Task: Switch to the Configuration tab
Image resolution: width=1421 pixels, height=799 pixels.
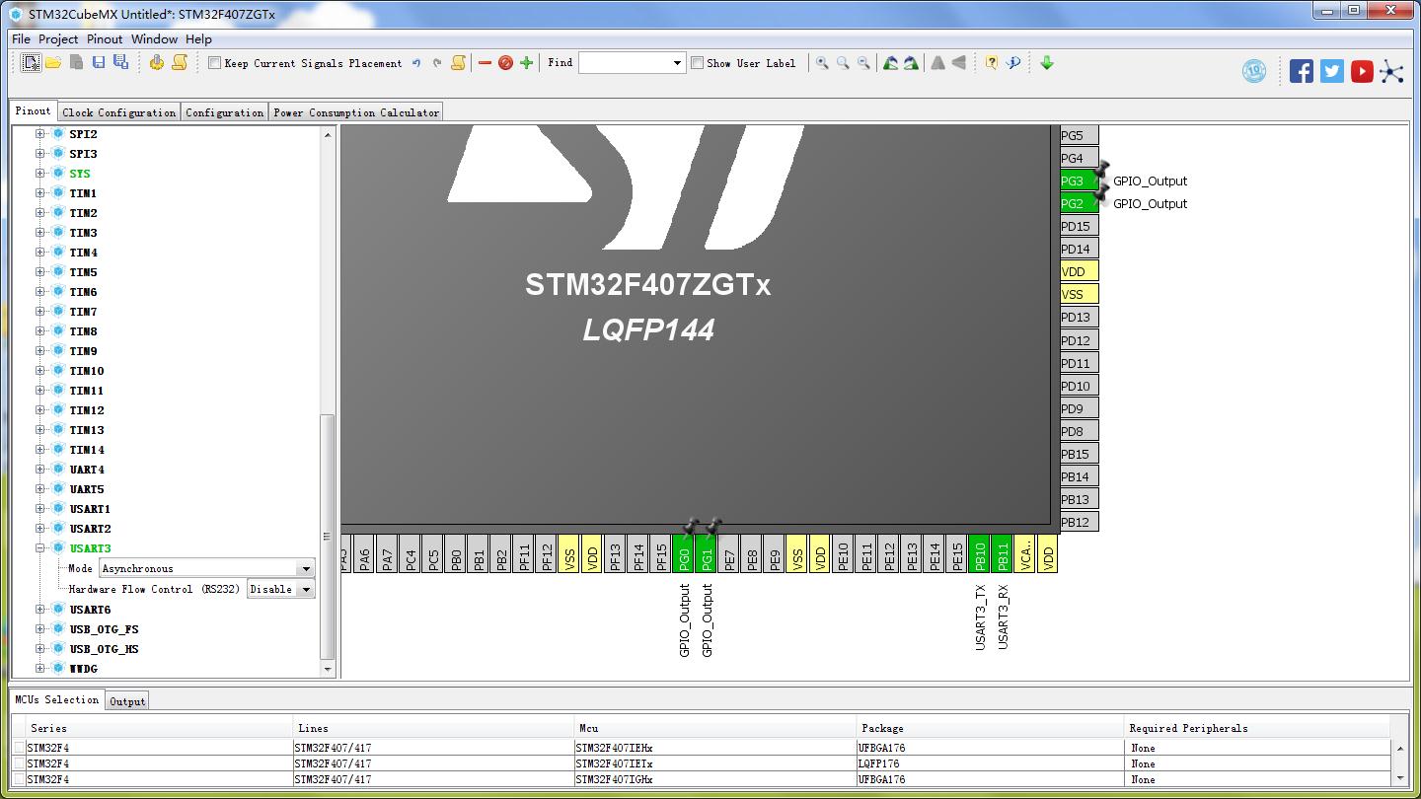Action: (225, 112)
